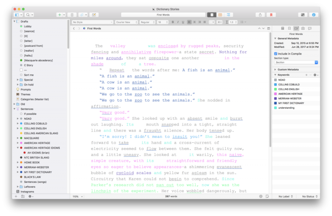Select BLACK'S LAW in binder
Image resolution: width=332 pixels, height=216 pixels.
[x=32, y=177]
